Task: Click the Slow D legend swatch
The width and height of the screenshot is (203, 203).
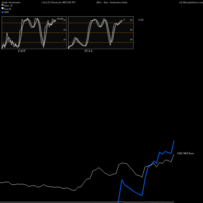Action: pos(2,5)
